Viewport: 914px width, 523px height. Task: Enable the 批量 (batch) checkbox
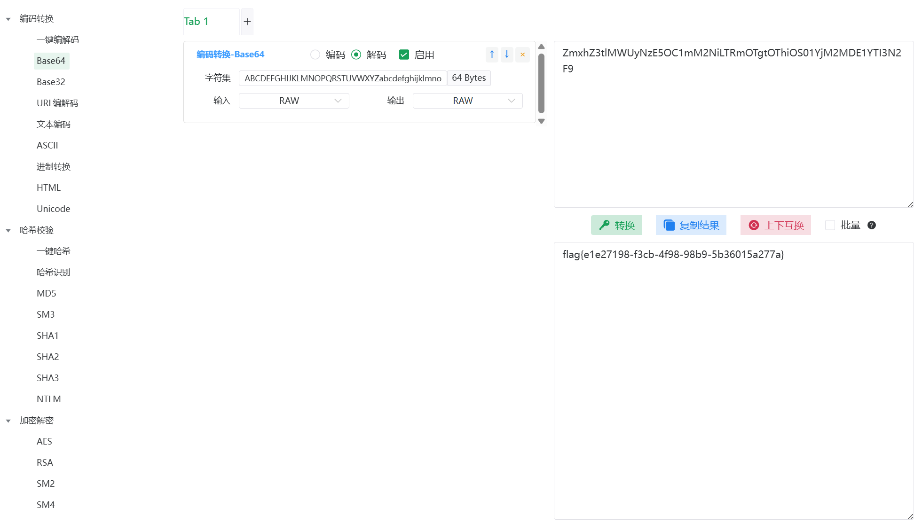[830, 225]
